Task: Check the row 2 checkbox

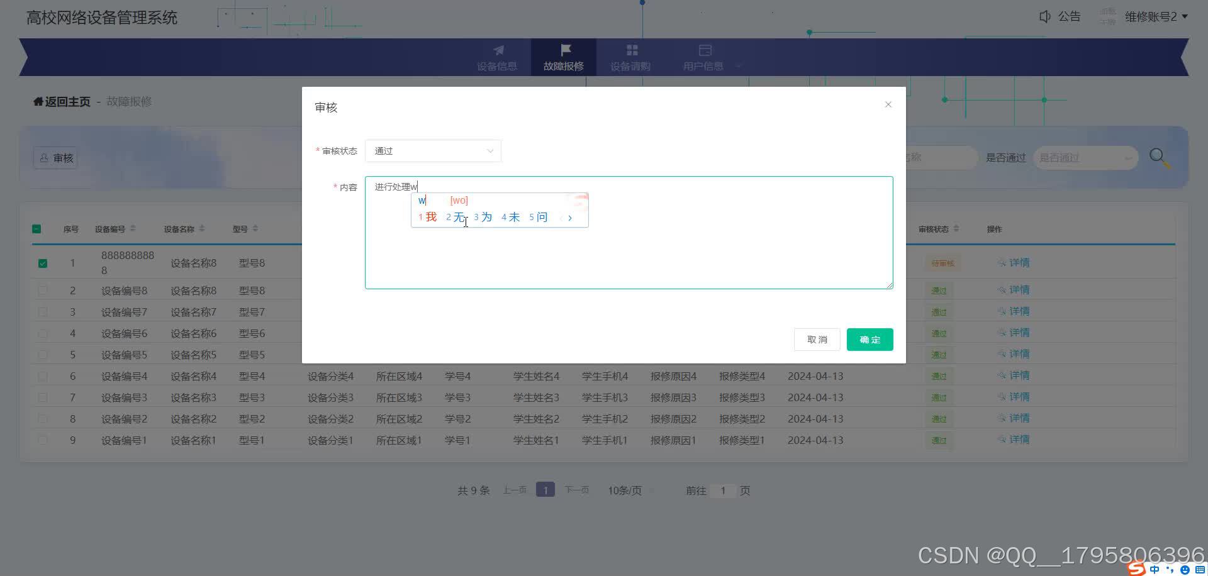Action: 43,291
